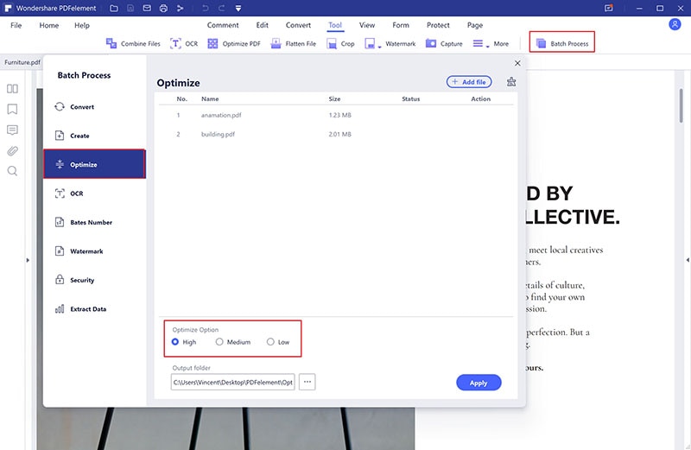Click the save icon in title bar

[130, 8]
